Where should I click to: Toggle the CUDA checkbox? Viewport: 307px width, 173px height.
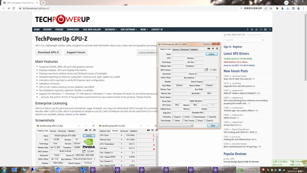[183, 117]
